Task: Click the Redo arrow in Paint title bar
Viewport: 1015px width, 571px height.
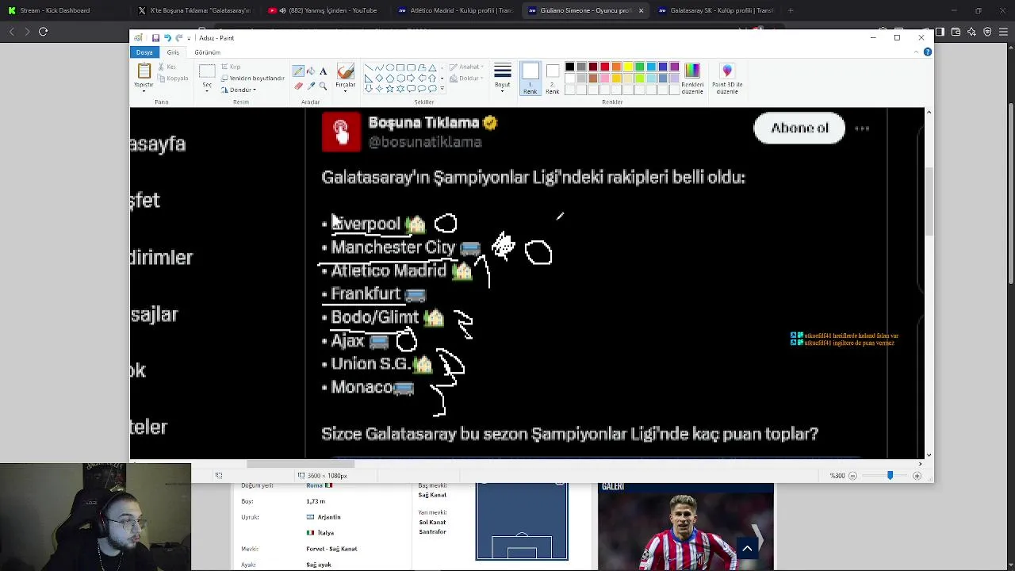Action: pyautogui.click(x=179, y=38)
